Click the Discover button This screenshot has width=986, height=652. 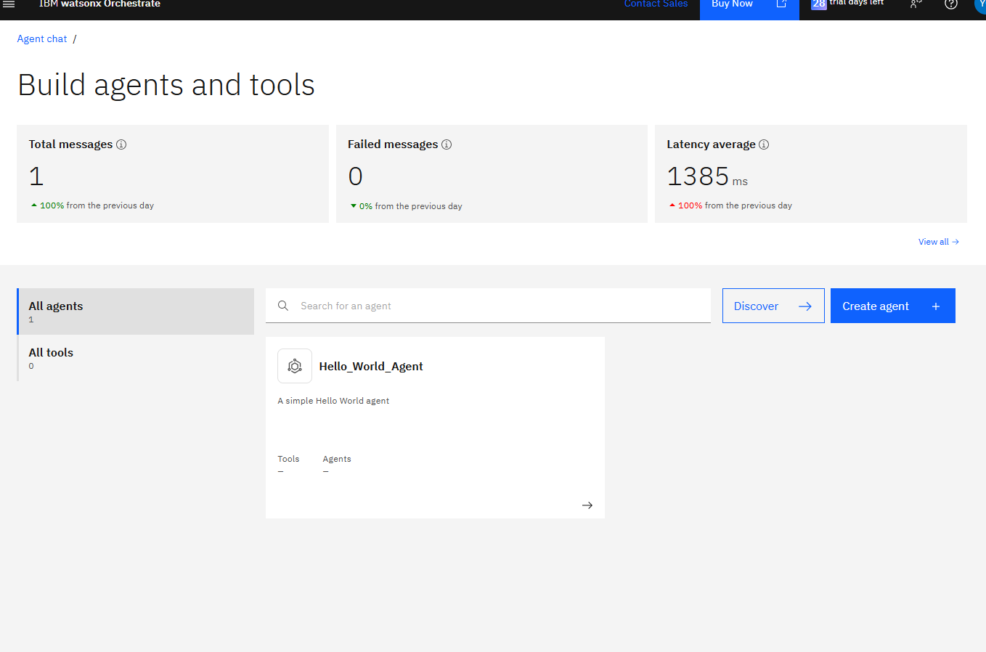pyautogui.click(x=773, y=306)
